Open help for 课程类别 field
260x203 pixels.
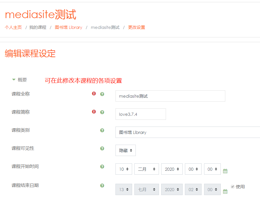tap(102, 130)
